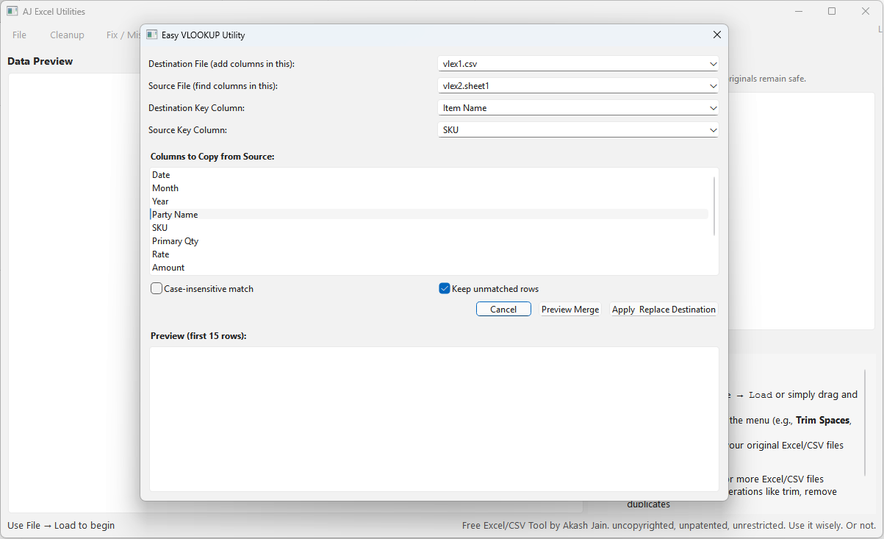
Task: Expand Source Key Column combo box
Action: pyautogui.click(x=578, y=130)
